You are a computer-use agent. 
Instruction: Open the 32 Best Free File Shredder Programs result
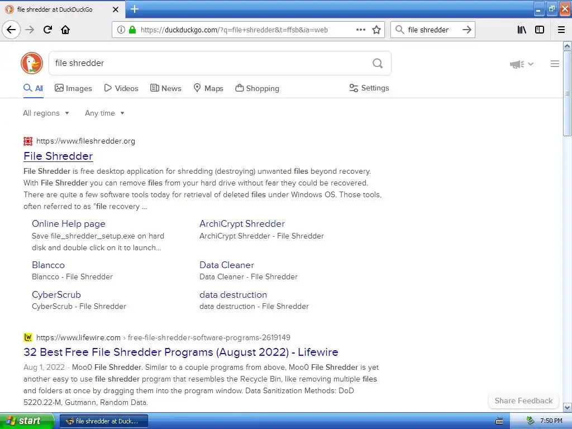[181, 352]
